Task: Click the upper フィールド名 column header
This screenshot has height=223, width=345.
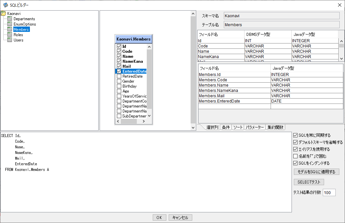Action: [x=221, y=34]
